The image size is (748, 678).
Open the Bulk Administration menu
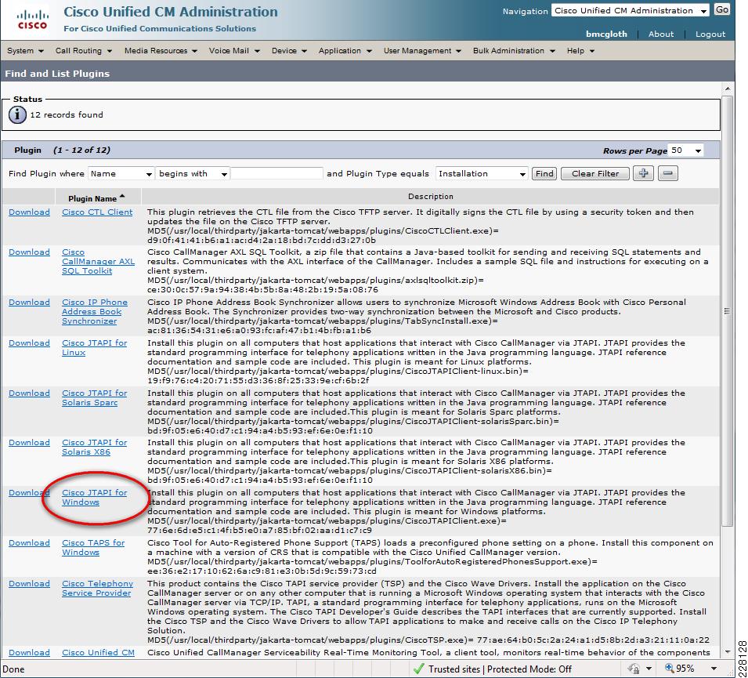tap(514, 51)
